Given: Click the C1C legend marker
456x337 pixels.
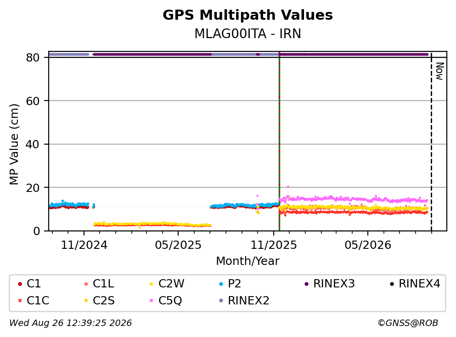Looking at the screenshot, I should pos(20,300).
